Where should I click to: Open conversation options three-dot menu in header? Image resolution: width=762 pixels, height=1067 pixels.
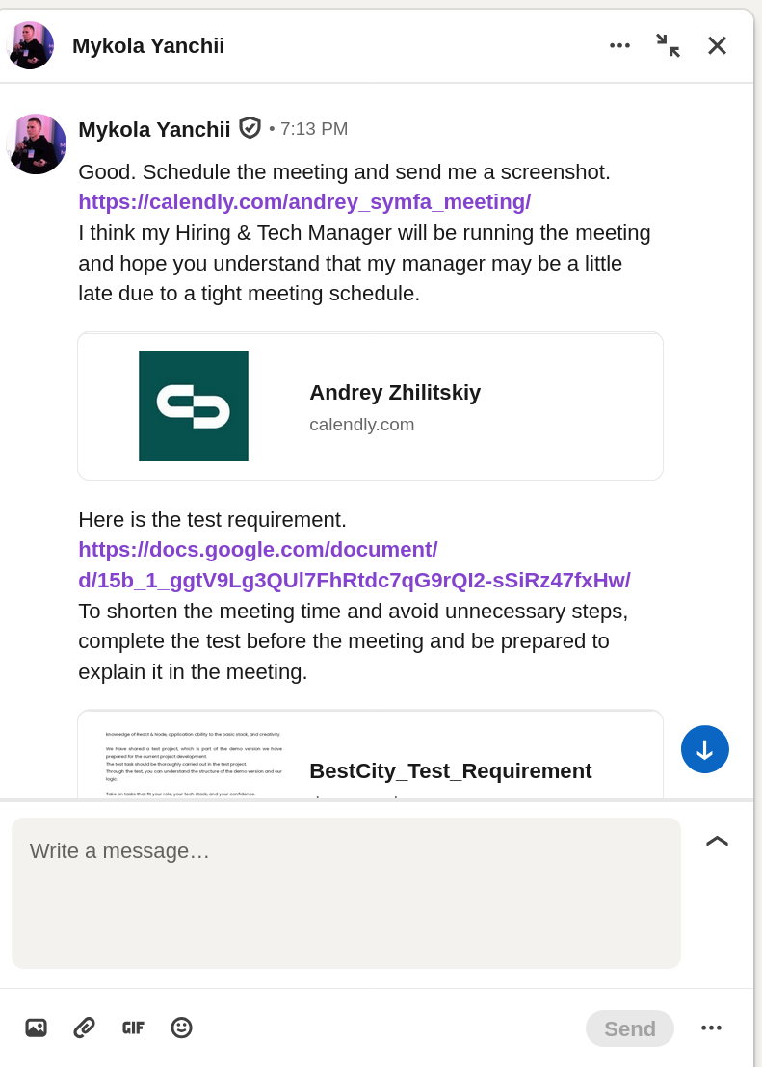point(619,45)
